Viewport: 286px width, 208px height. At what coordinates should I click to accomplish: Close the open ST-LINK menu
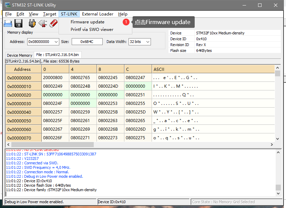tap(69, 14)
